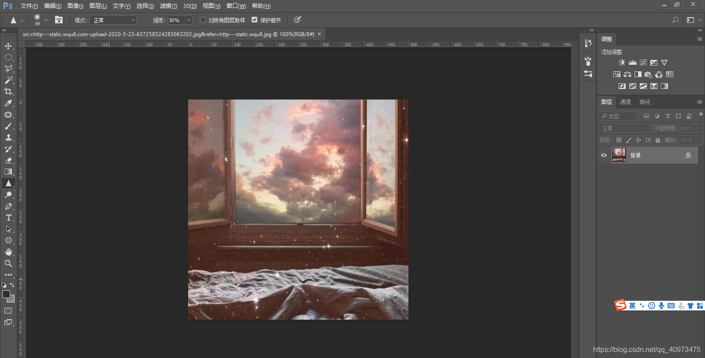This screenshot has height=358, width=705.
Task: Select the Gradient tool
Action: coord(8,172)
